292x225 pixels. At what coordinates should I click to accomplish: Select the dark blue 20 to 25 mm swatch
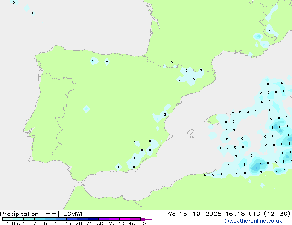(x=83, y=219)
